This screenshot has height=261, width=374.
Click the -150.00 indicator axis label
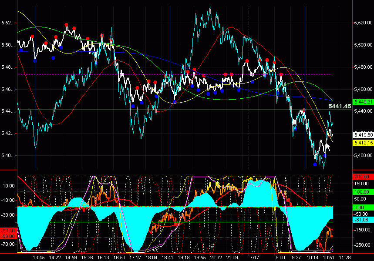(362, 230)
